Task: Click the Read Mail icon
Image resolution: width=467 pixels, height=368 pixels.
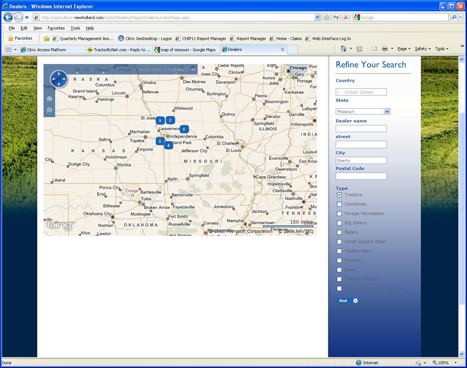Action: [x=374, y=49]
